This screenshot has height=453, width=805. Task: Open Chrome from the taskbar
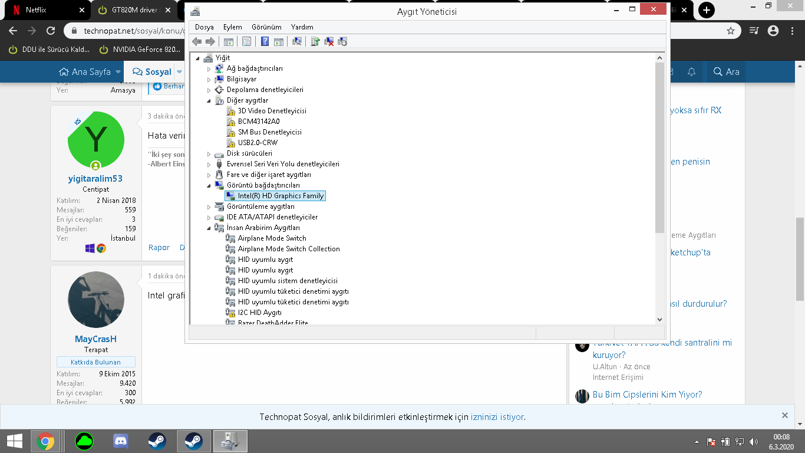click(x=45, y=441)
